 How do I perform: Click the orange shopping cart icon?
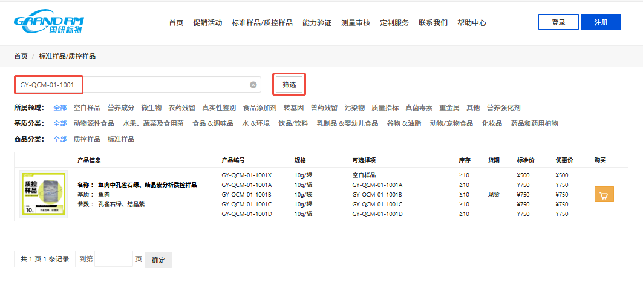pos(604,194)
